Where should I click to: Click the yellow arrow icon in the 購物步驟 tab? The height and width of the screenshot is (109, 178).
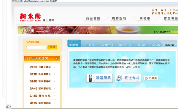[70, 42]
